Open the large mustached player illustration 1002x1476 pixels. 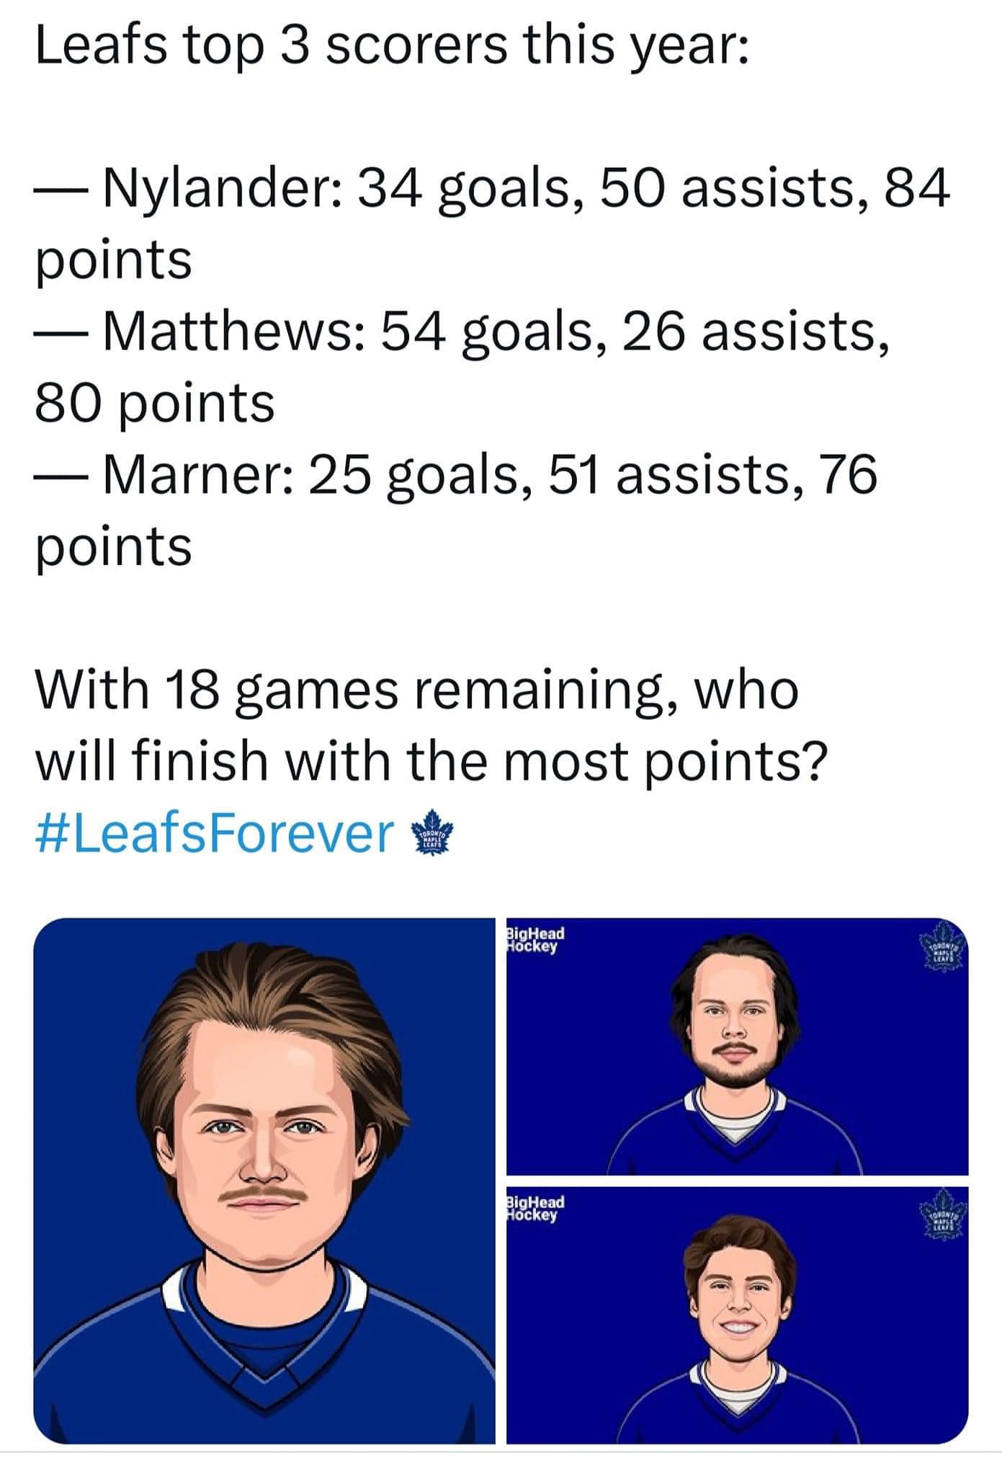(264, 1181)
